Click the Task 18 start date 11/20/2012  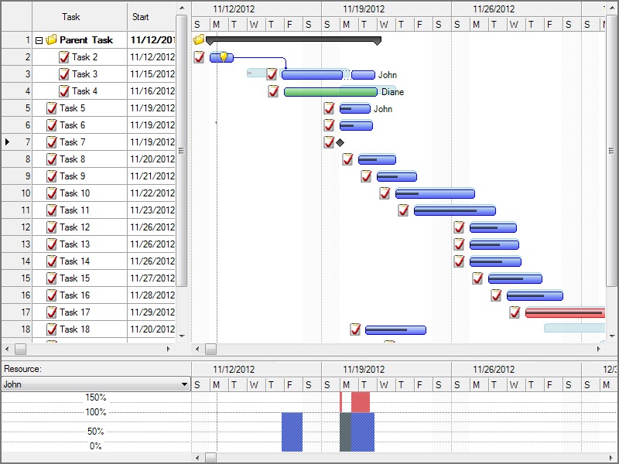click(x=152, y=329)
